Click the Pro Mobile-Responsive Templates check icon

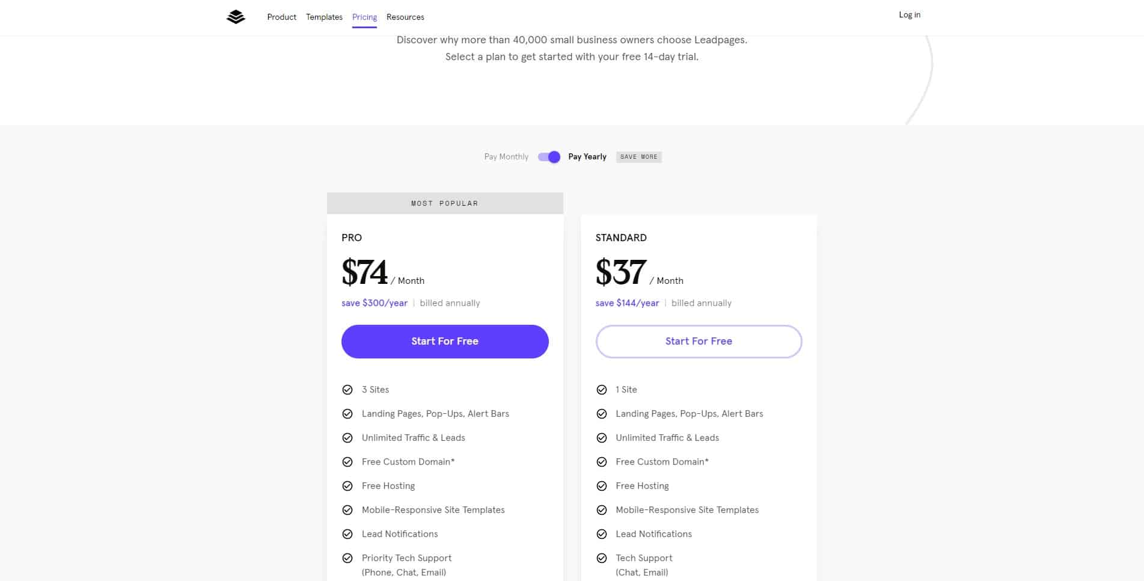347,510
